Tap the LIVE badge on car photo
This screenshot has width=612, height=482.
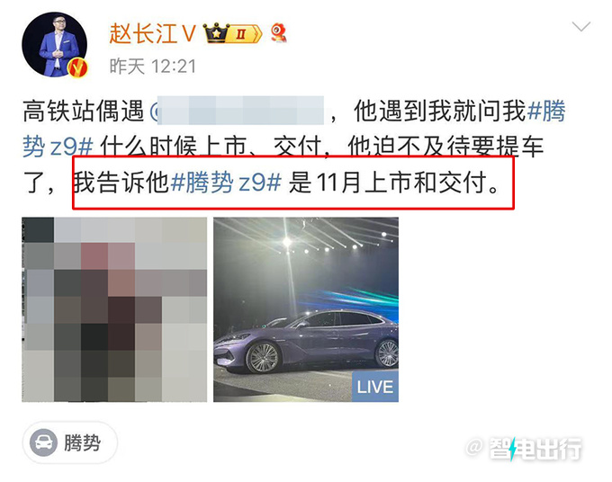tap(375, 387)
